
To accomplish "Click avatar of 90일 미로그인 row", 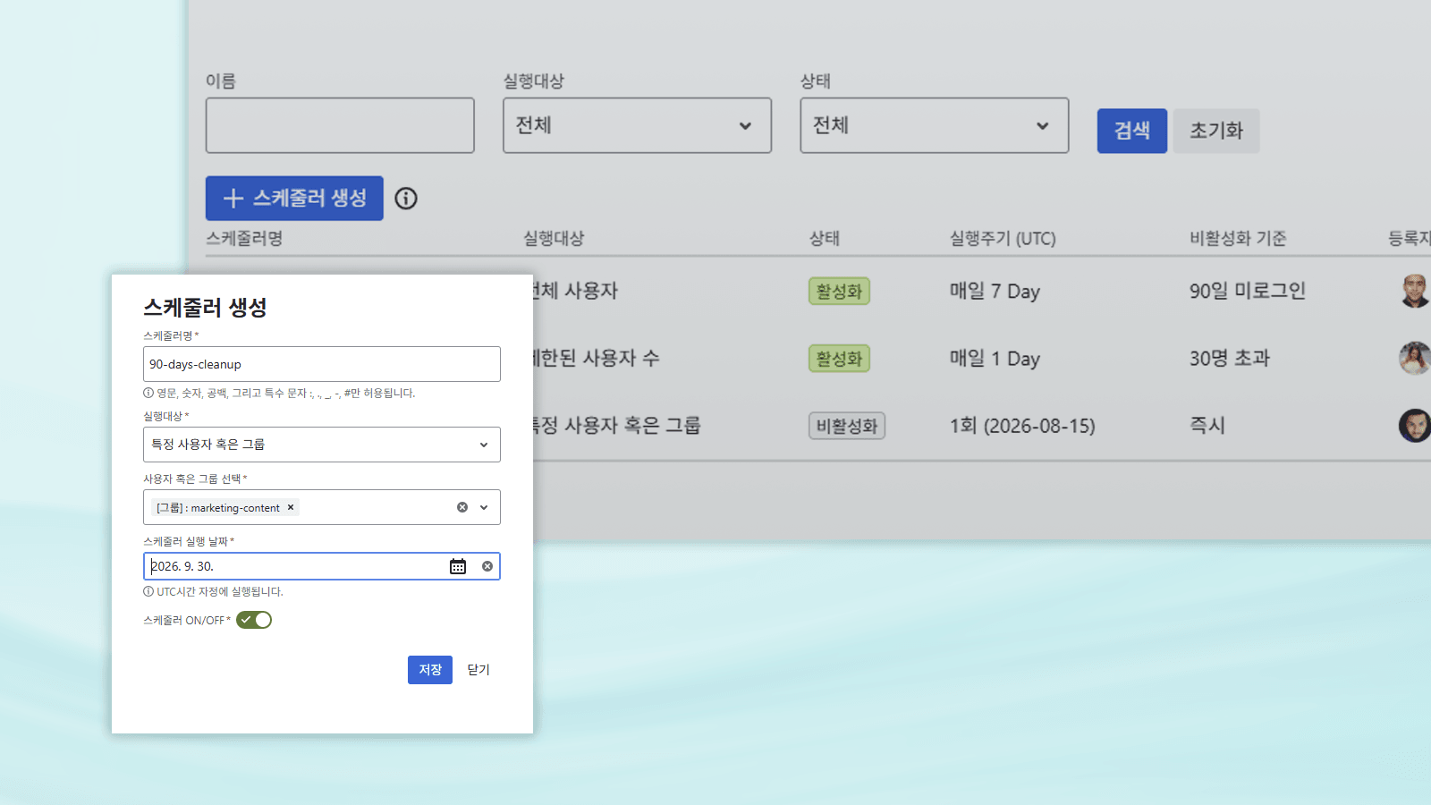I will [1415, 291].
